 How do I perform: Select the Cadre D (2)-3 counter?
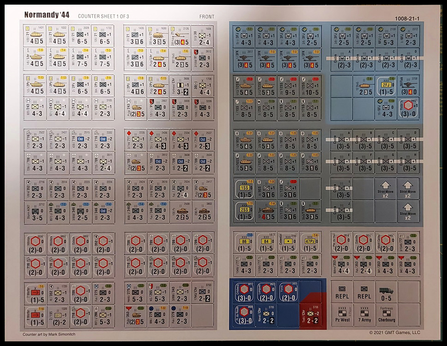[408, 59]
